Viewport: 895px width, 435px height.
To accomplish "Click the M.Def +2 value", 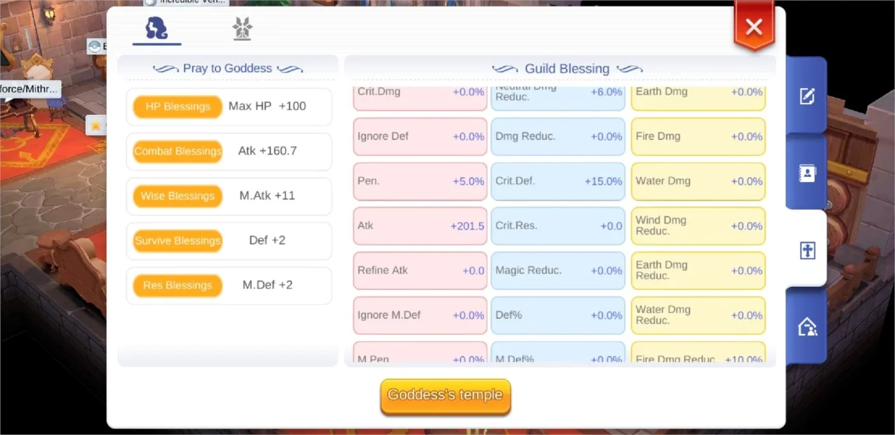I will 267,285.
